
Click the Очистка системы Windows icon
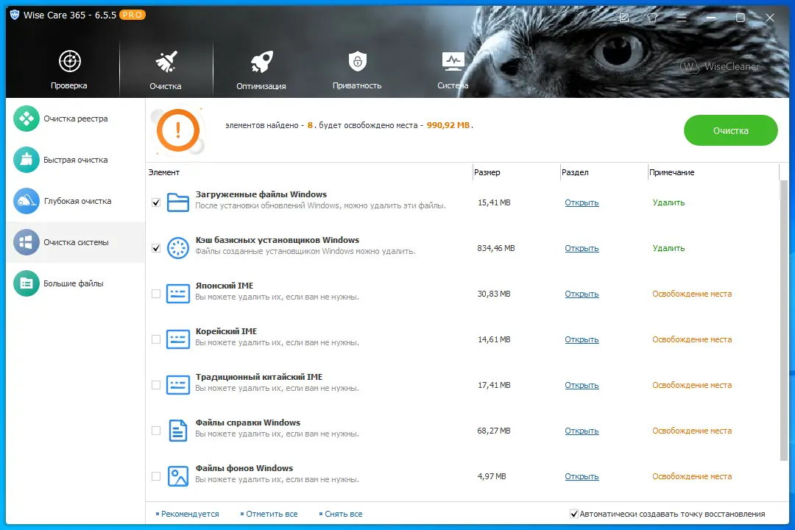tap(26, 242)
